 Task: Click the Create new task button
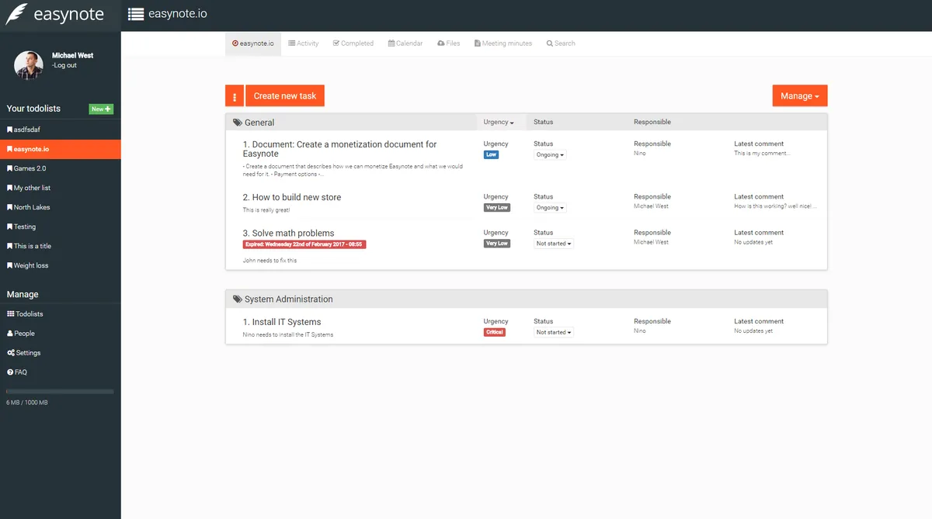pos(283,95)
